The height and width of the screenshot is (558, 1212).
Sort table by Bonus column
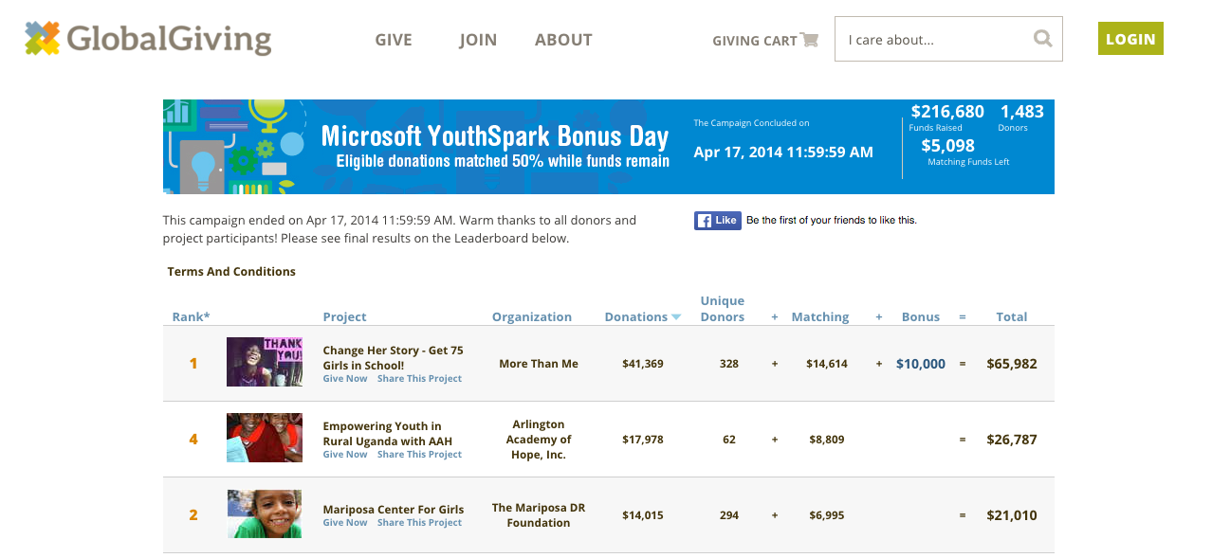coord(921,317)
